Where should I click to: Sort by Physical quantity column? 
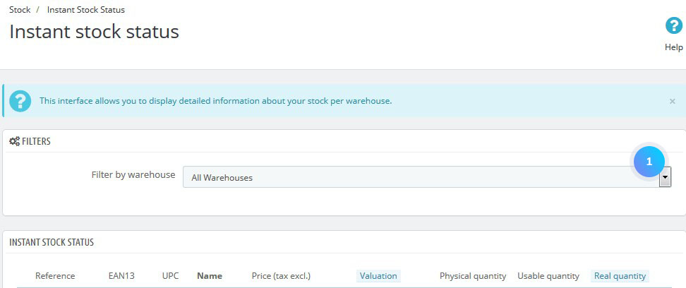click(x=473, y=276)
